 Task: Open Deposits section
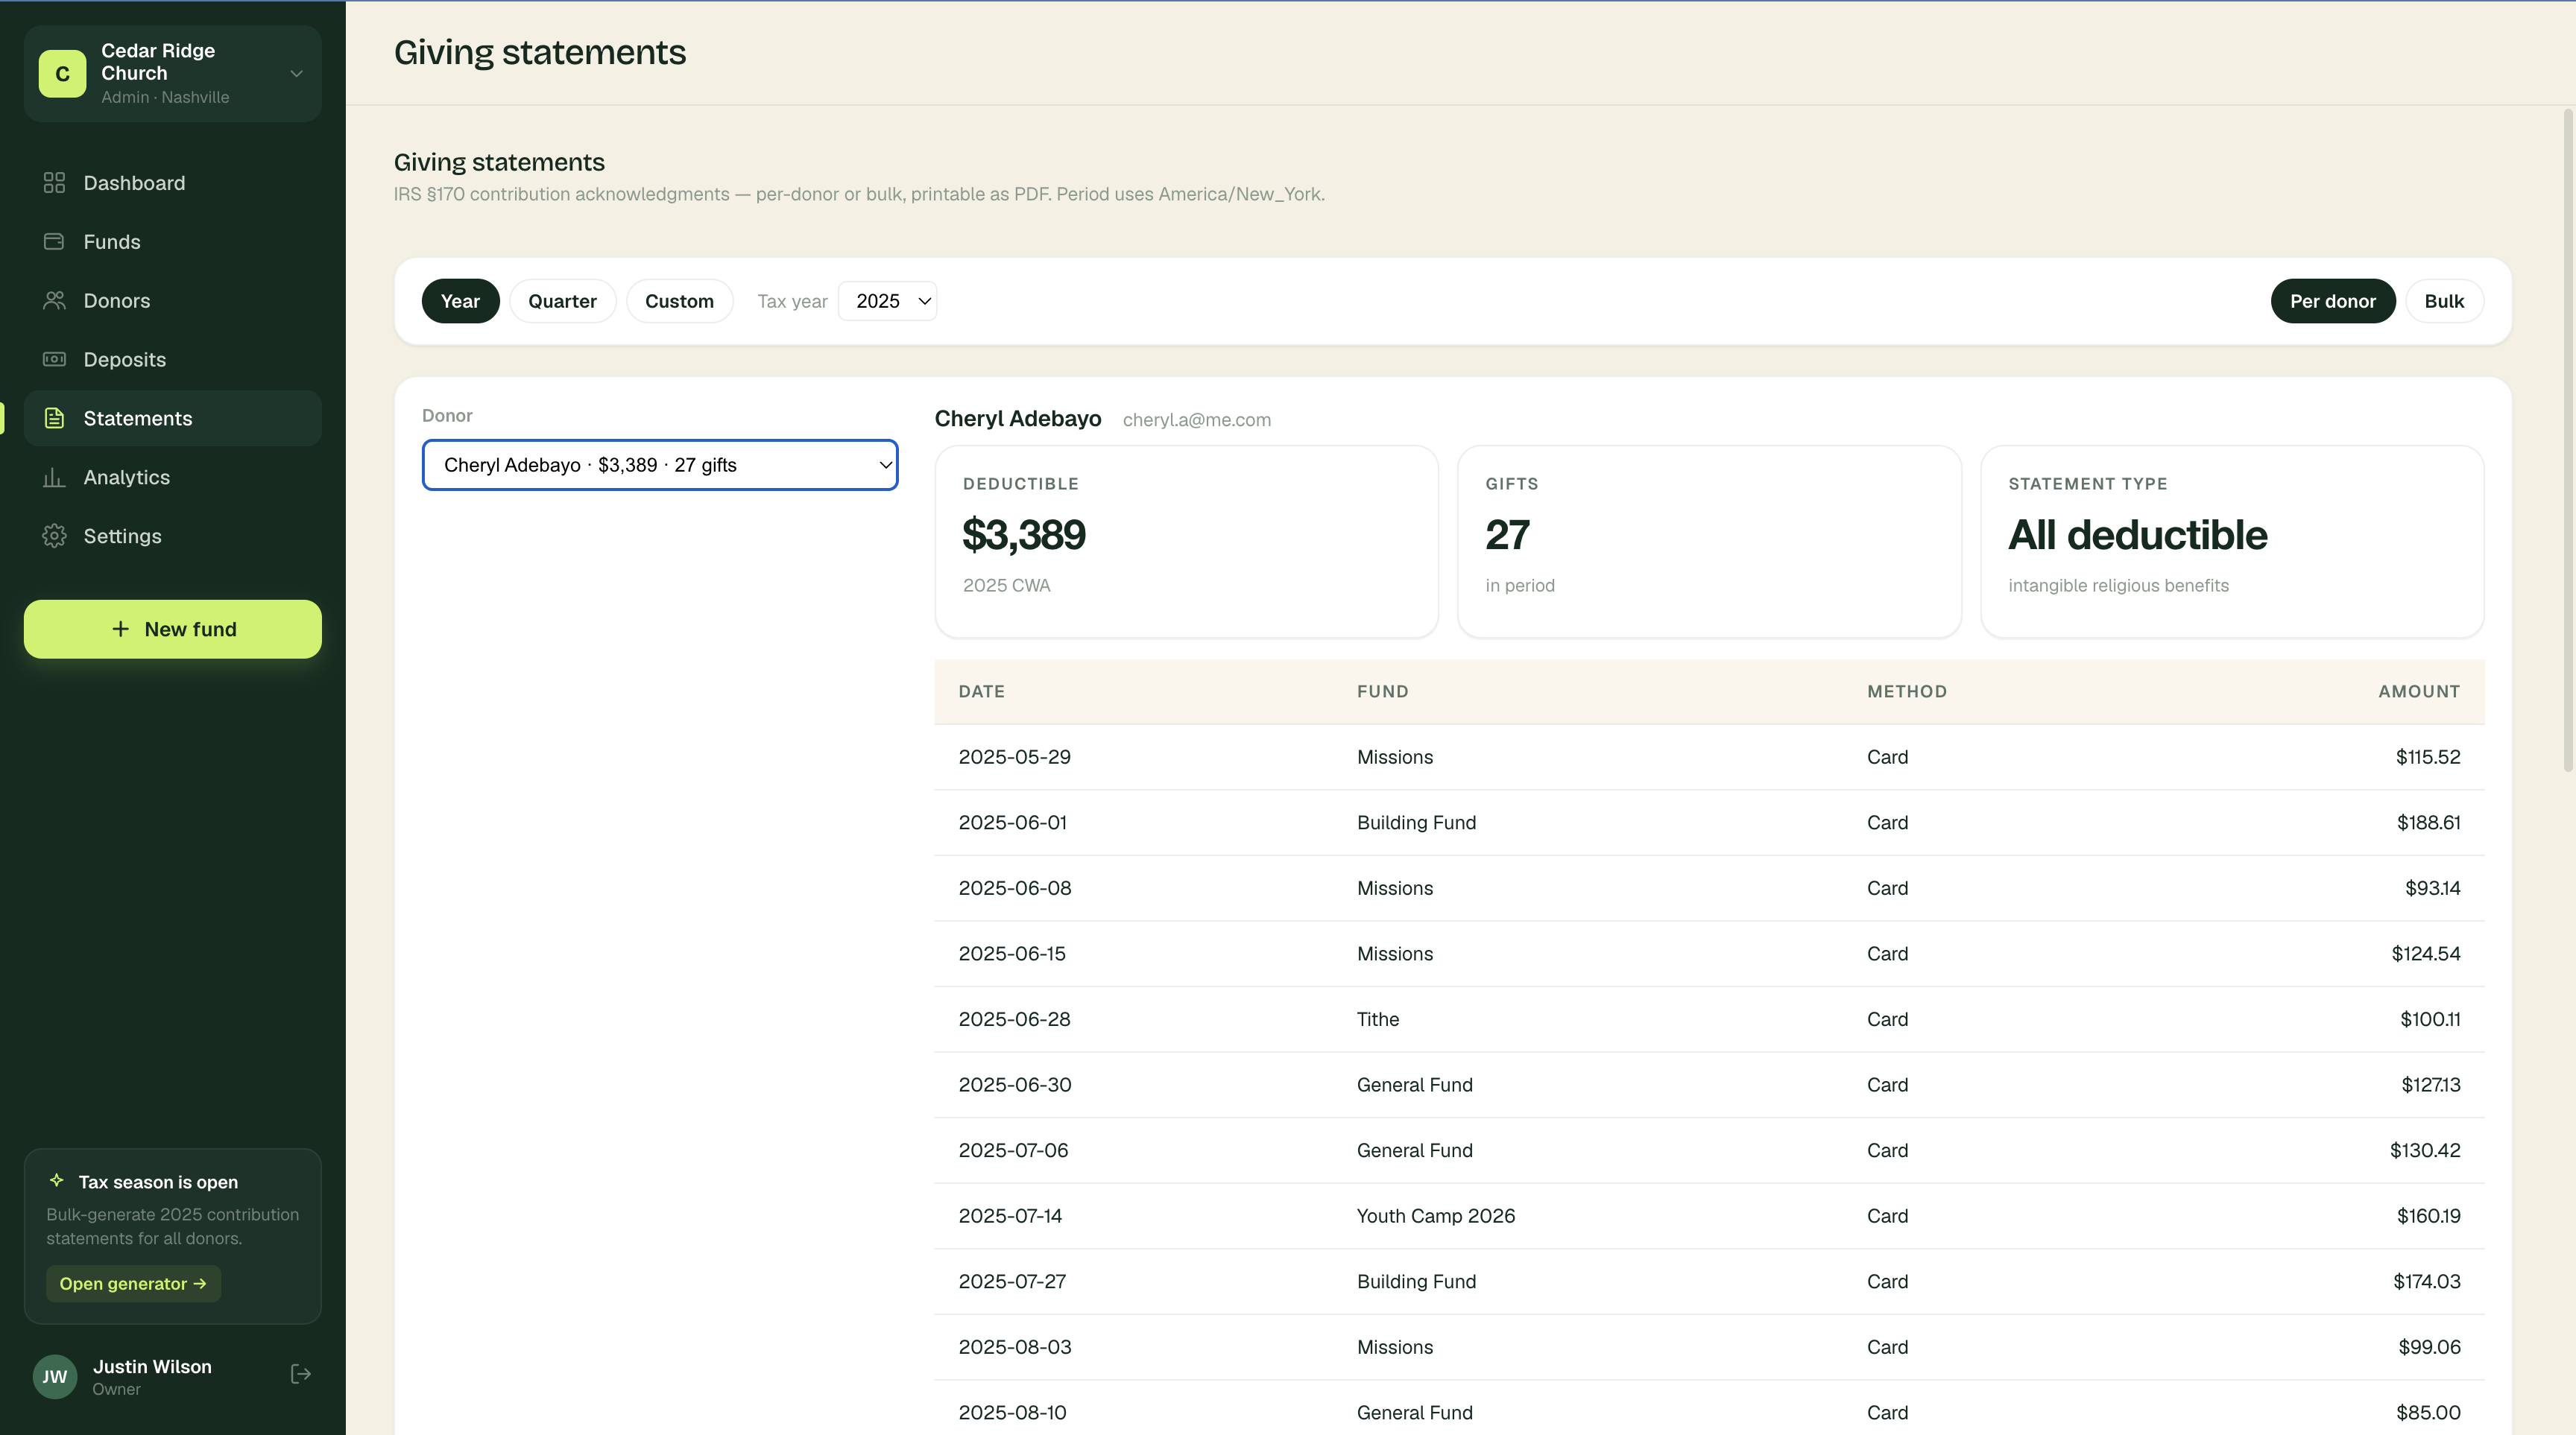(x=173, y=360)
